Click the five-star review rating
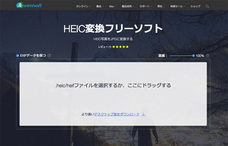The image size is (228, 146). click(x=120, y=47)
